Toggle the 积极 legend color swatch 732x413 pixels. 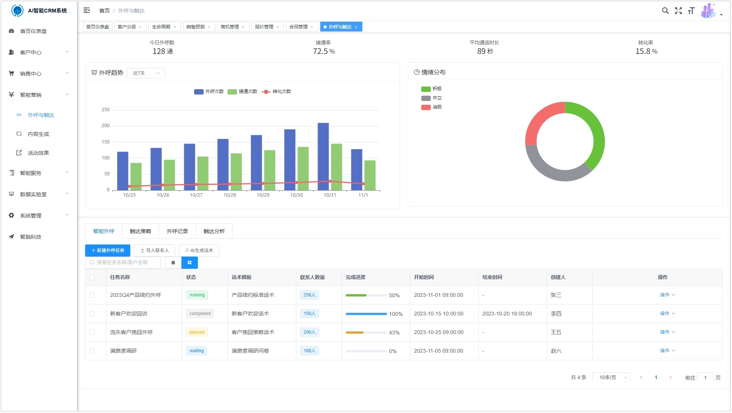click(425, 89)
